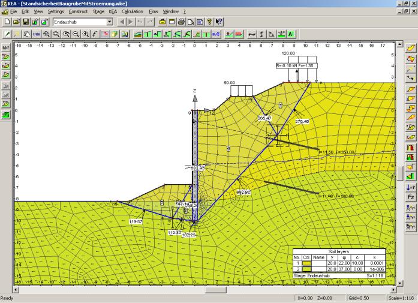Click the force label '882.82'
Image resolution: width=418 pixels, height=303 pixels.
point(243,192)
